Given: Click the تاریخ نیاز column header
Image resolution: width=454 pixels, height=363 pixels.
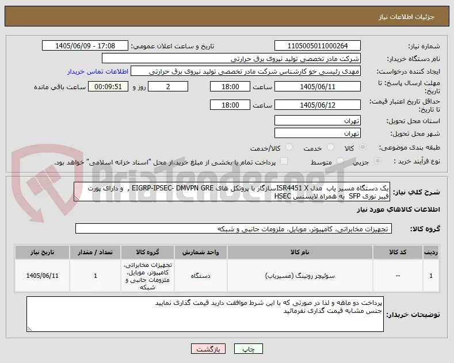Looking at the screenshot, I should click(42, 252).
